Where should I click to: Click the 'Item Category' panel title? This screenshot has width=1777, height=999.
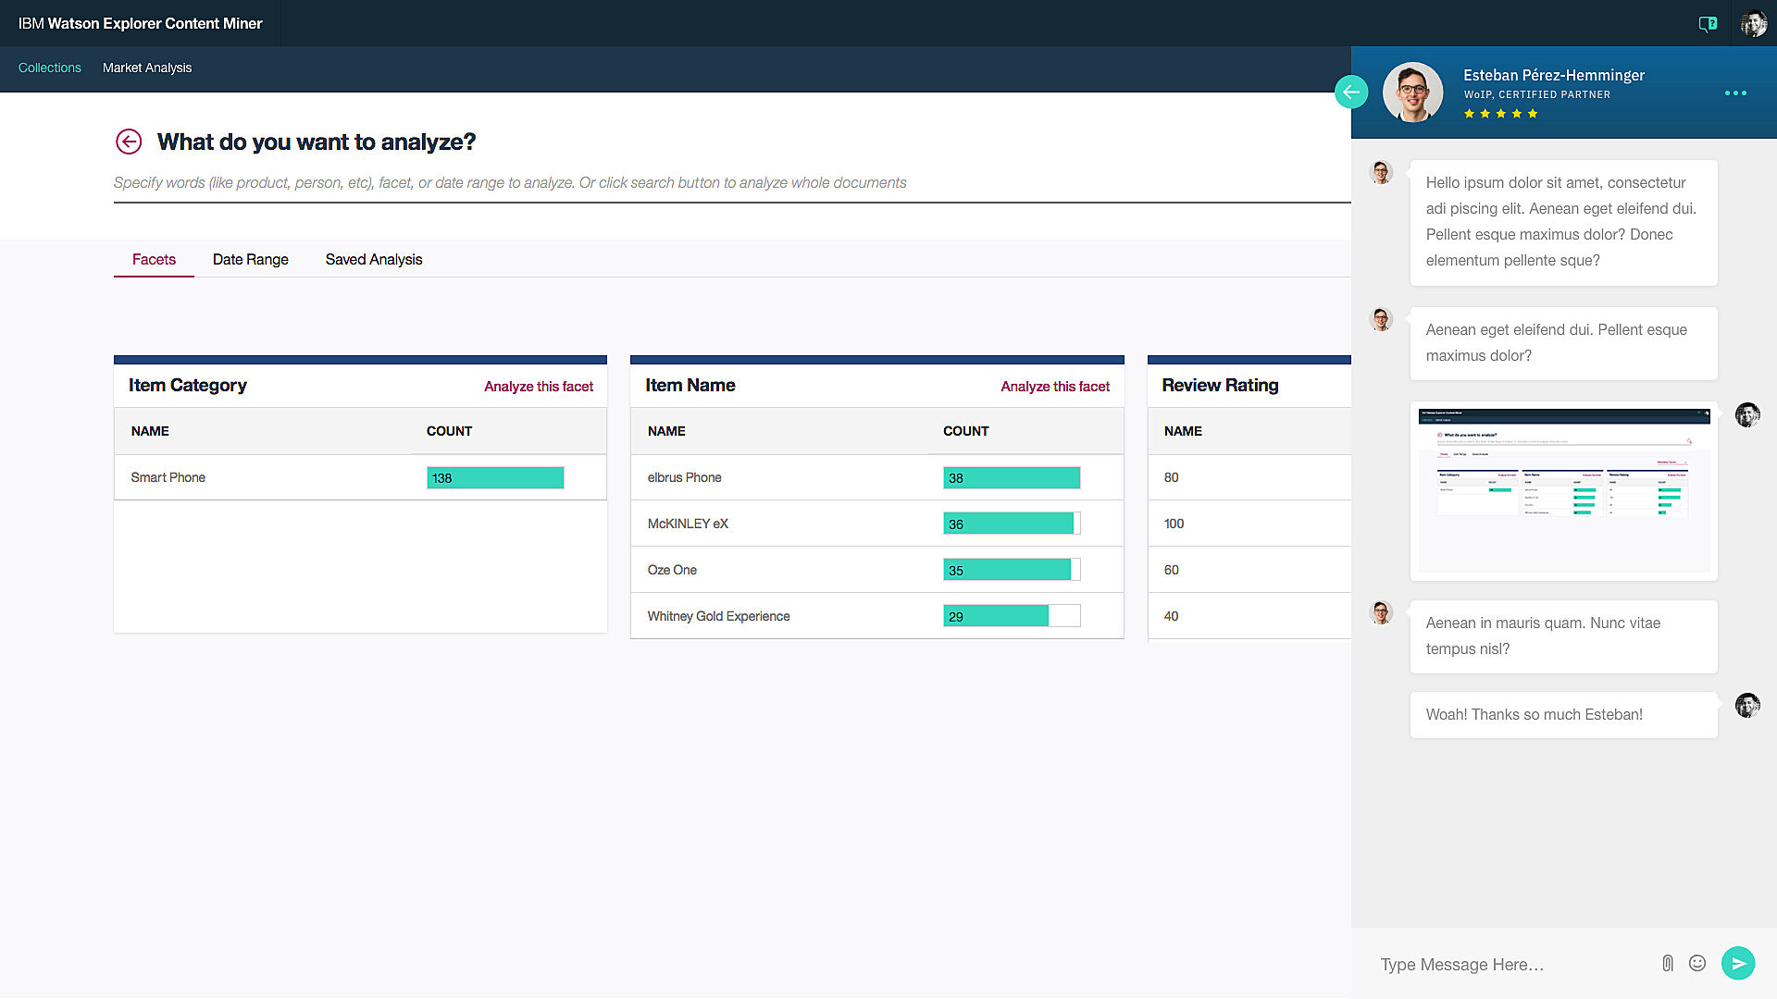[188, 386]
